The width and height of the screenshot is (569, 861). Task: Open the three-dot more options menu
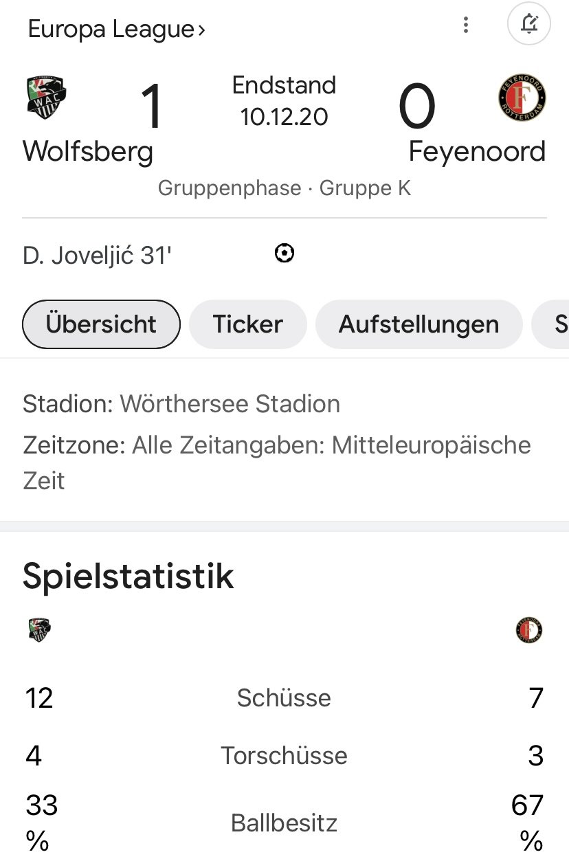[x=466, y=25]
